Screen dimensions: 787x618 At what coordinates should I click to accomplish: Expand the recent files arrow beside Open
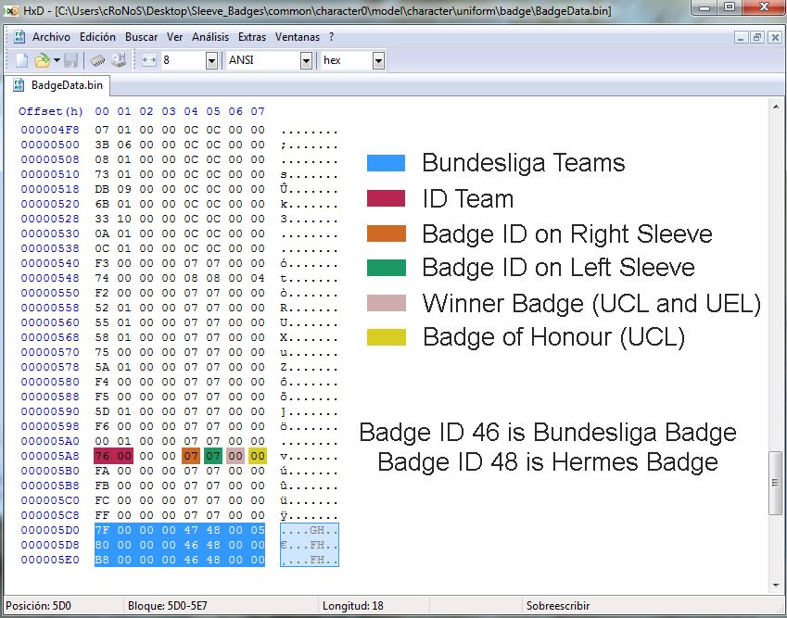57,60
